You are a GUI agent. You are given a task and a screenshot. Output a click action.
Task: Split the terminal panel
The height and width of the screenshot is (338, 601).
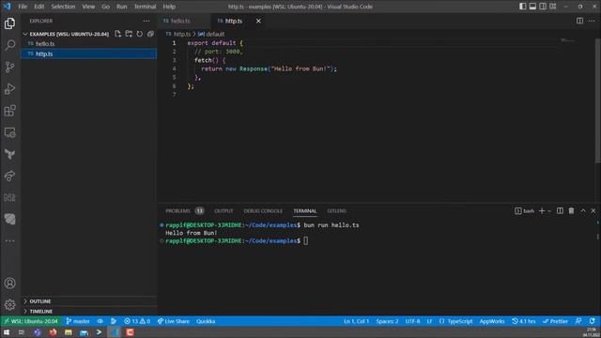pos(560,210)
